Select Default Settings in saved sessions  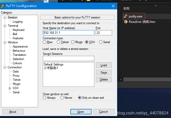53,64
